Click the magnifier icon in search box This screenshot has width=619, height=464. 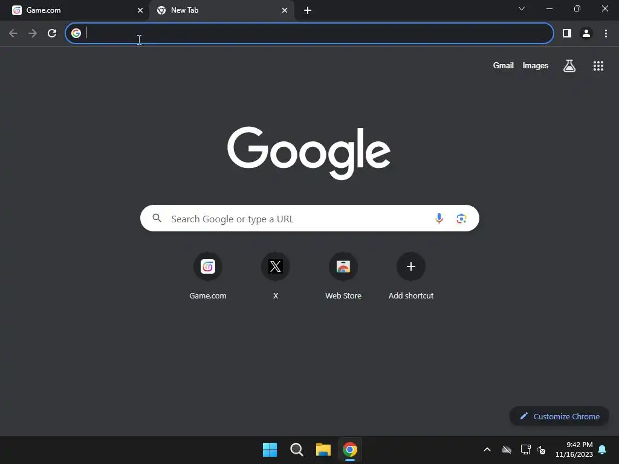[x=157, y=217]
